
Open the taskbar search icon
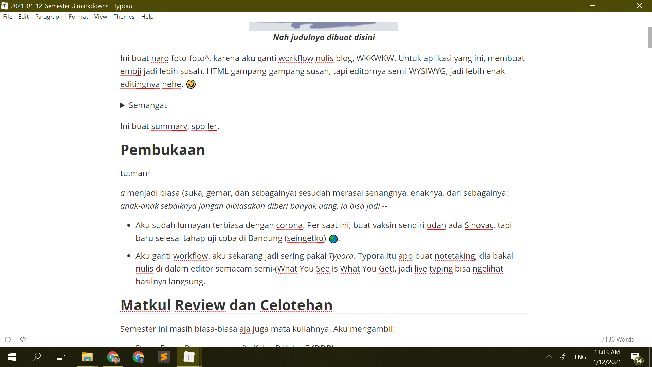click(x=37, y=357)
